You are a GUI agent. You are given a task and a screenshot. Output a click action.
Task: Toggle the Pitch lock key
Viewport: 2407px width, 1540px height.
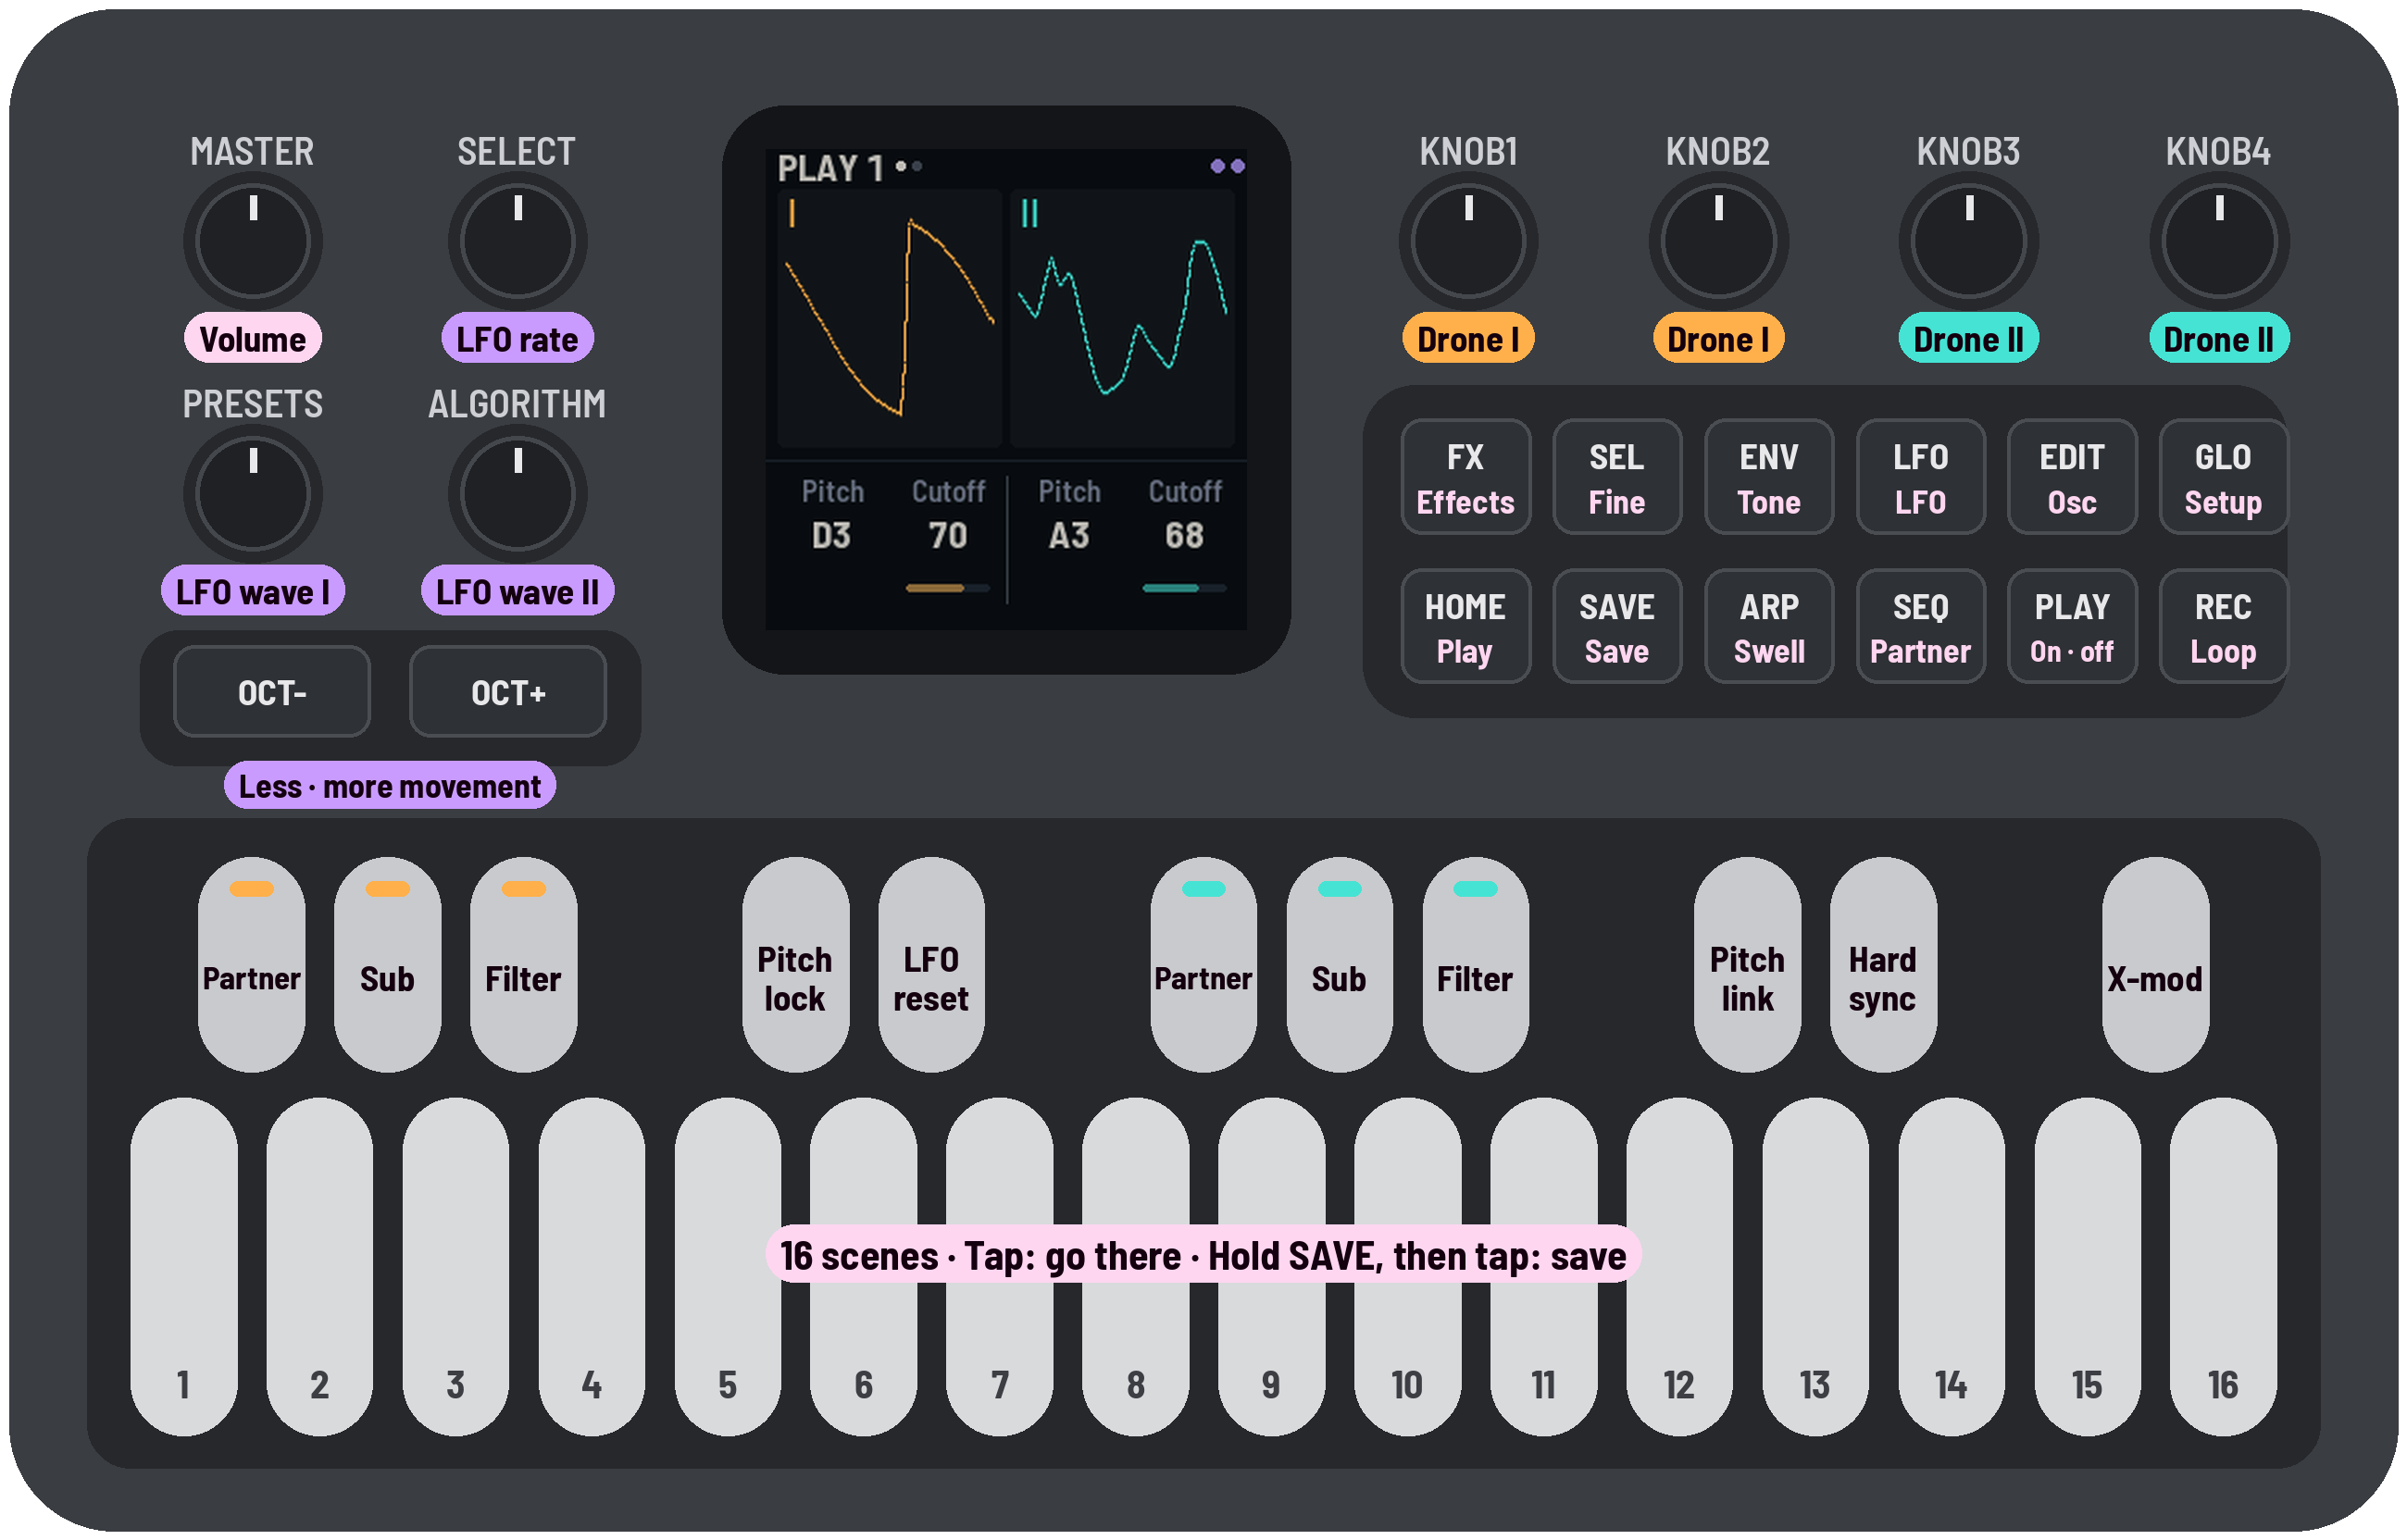(795, 964)
